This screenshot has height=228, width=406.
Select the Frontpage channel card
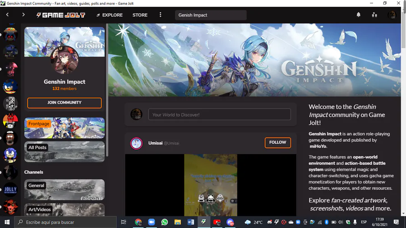pos(65,128)
